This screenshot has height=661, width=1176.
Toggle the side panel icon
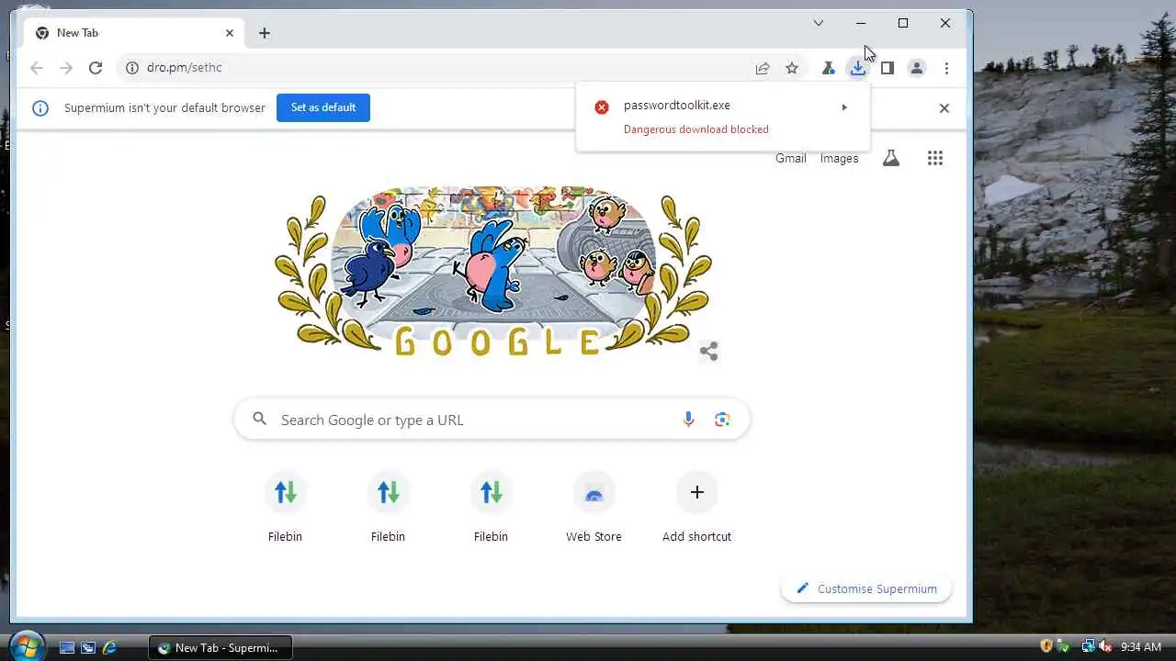888,68
